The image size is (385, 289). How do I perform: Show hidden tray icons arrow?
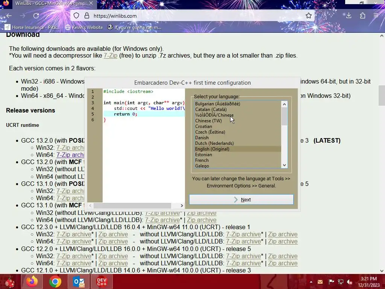tap(311, 282)
